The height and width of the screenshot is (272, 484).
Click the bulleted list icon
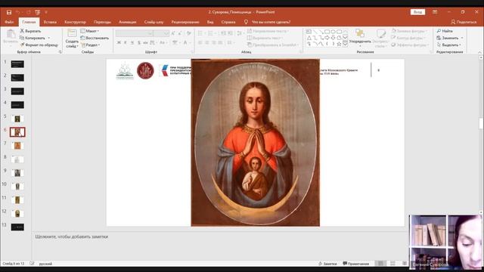(200, 33)
